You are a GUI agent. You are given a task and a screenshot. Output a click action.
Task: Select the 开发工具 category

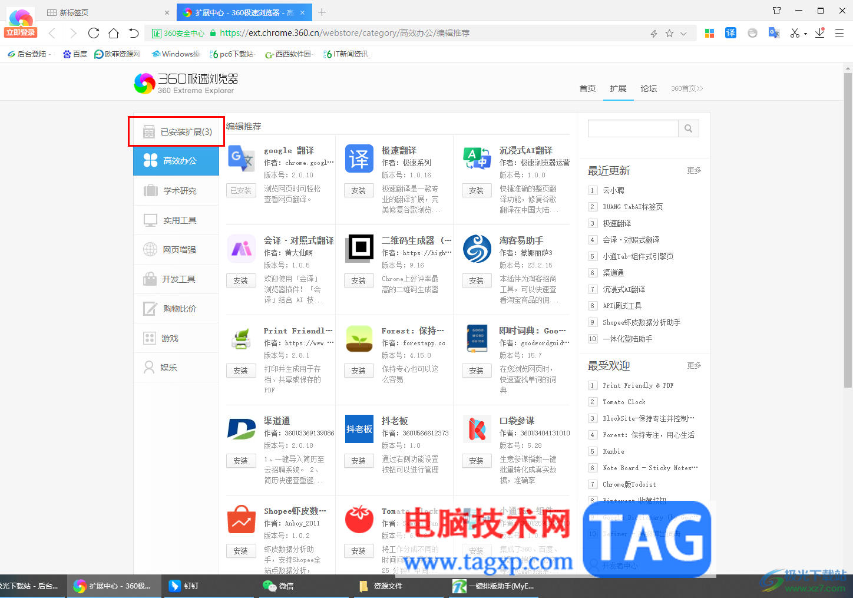176,279
